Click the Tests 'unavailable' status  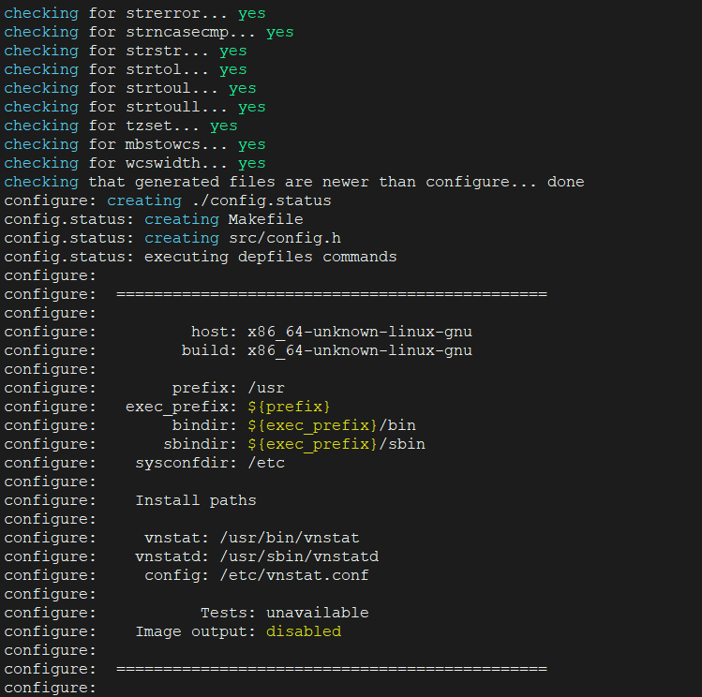point(318,613)
